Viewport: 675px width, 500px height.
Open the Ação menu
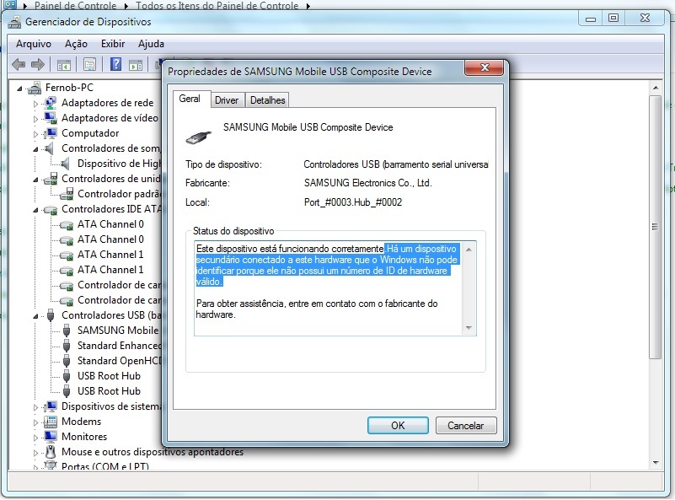(76, 44)
